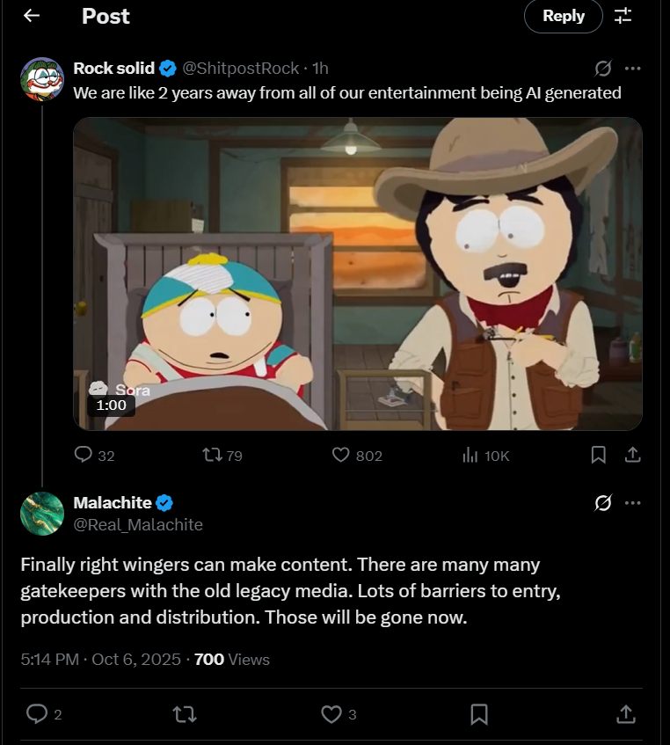Like Rock solid's post with 802 likes

coord(341,455)
